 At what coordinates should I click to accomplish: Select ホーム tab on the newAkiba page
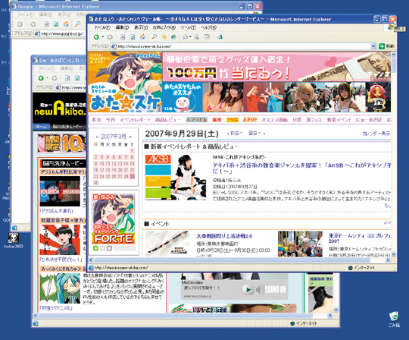point(41,127)
